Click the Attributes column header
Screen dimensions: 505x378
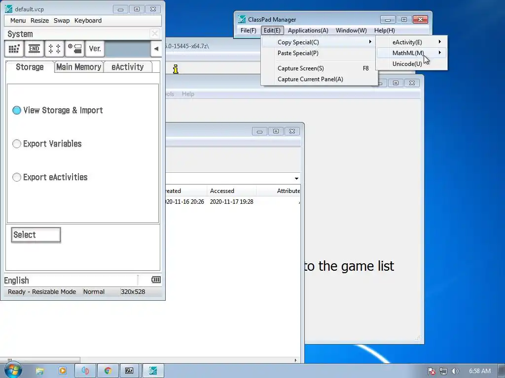coord(279,190)
